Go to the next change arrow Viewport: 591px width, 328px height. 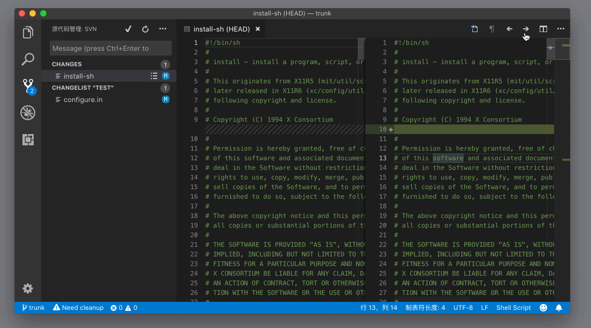(526, 29)
